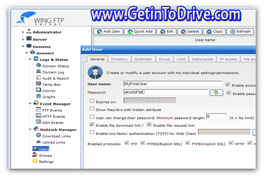Screen dimensions: 264x176
Task: Click the Delete user button
Action: [190, 32]
